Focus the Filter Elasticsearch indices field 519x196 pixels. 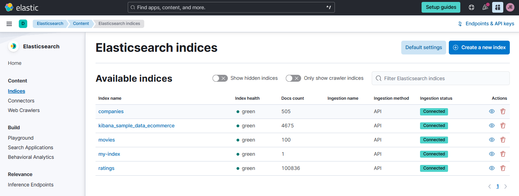pos(441,78)
